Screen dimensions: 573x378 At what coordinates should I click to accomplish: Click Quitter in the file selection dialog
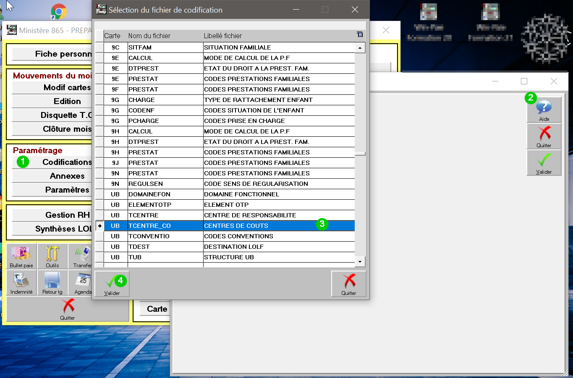click(348, 284)
